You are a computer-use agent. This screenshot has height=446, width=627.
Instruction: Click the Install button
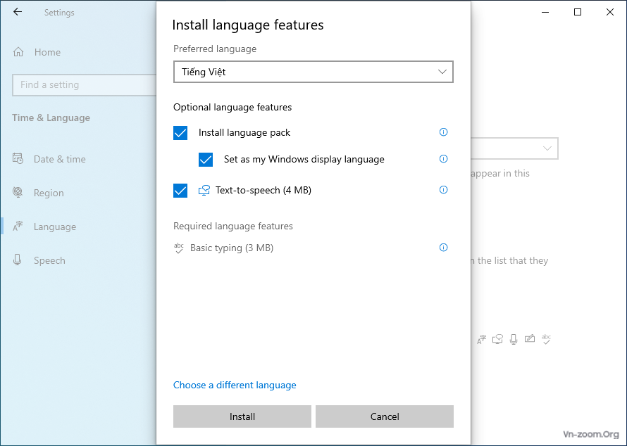242,416
